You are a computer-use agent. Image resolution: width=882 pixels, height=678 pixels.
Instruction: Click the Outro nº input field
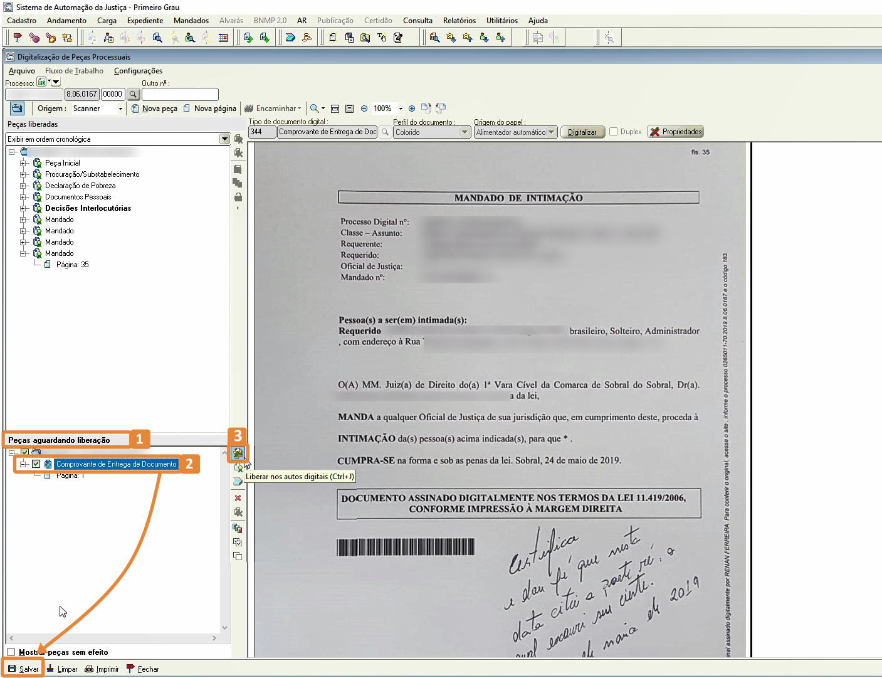[x=180, y=94]
